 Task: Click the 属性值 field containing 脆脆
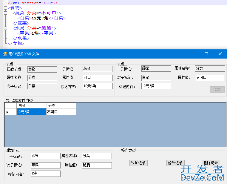point(97,165)
